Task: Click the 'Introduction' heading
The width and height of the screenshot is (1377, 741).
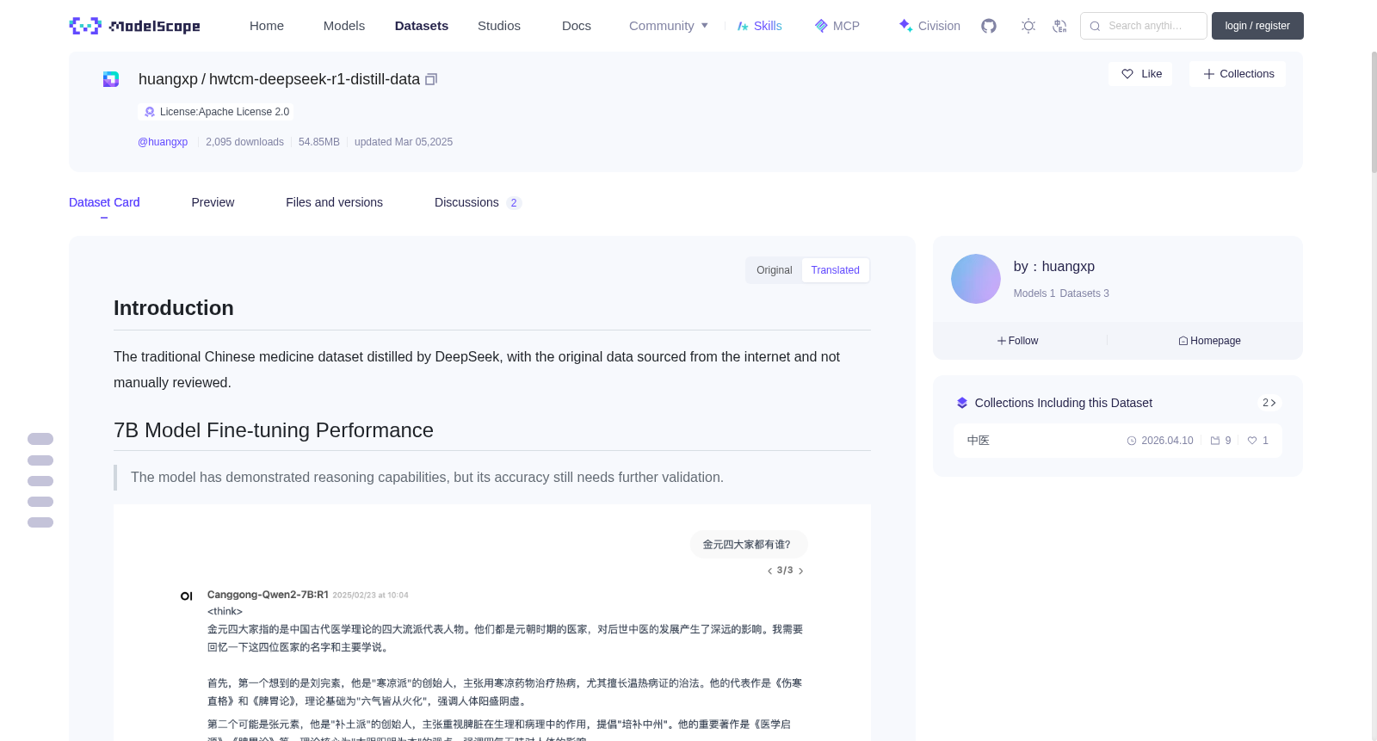Action: click(x=174, y=308)
